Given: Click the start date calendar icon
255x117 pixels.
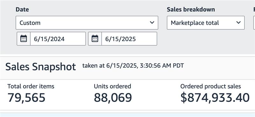Looking at the screenshot, I should click(24, 39).
